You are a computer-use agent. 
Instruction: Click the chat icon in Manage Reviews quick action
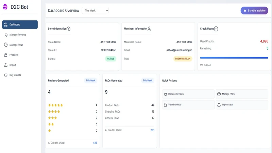click(x=166, y=94)
